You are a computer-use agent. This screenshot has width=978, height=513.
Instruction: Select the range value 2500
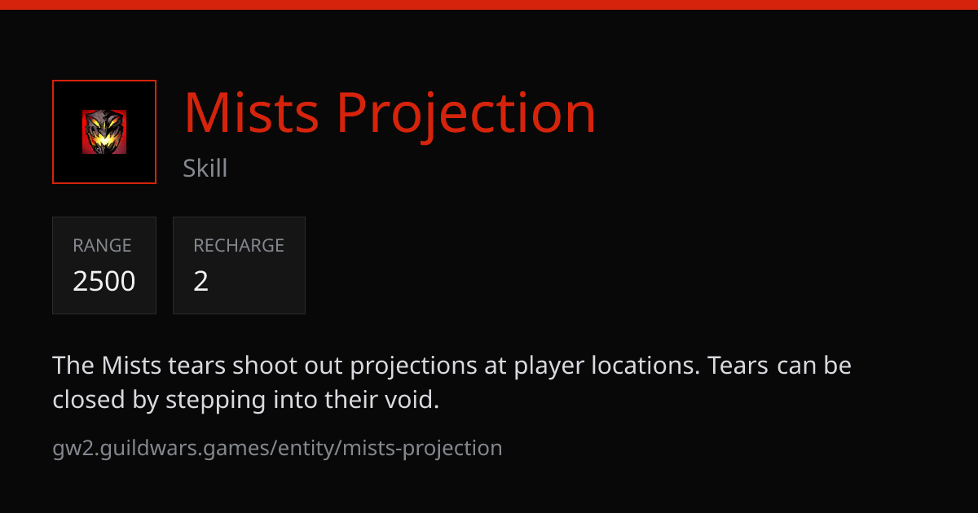(104, 281)
